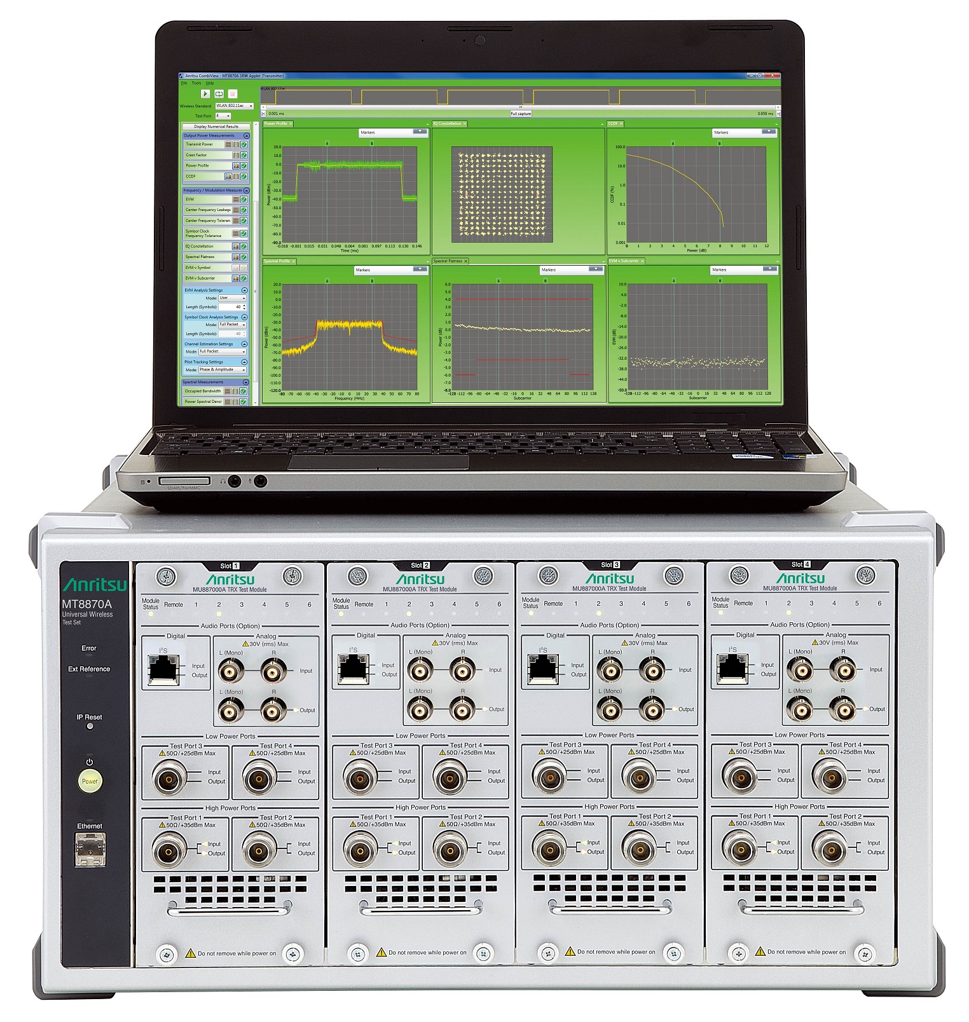Close the IQ Constellation tab
Screen dimensions: 969x1022
pyautogui.click(x=465, y=124)
